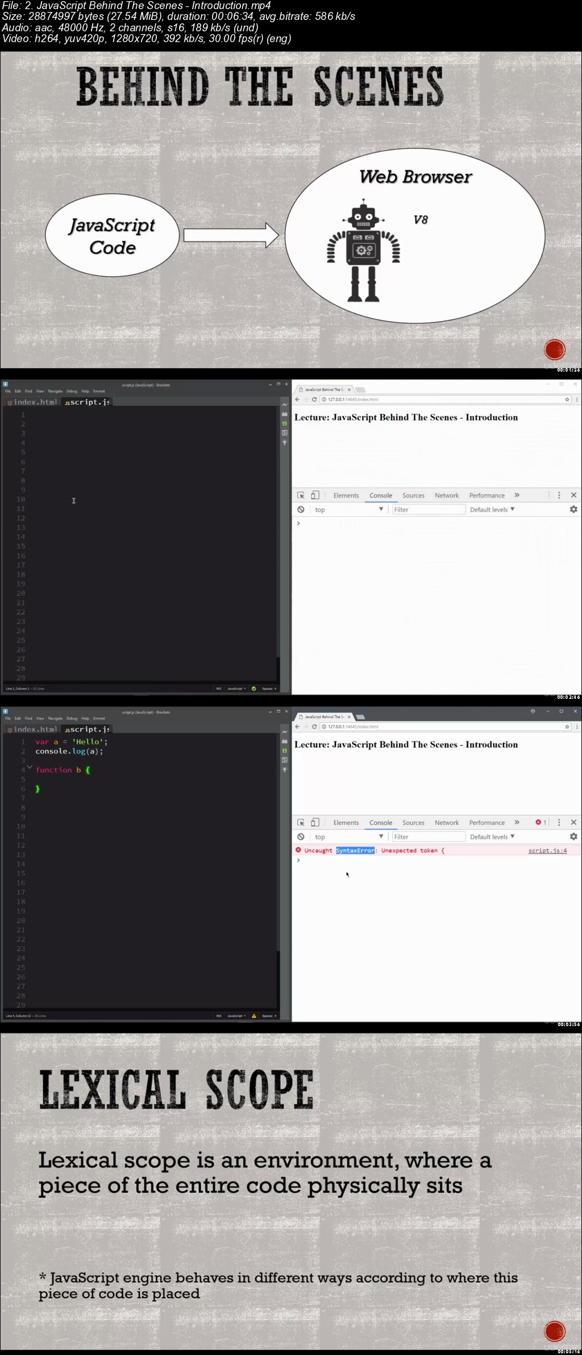Viewport: 582px width, 1355px height.
Task: Open console settings gear in the SyntaxError frame
Action: (x=573, y=837)
